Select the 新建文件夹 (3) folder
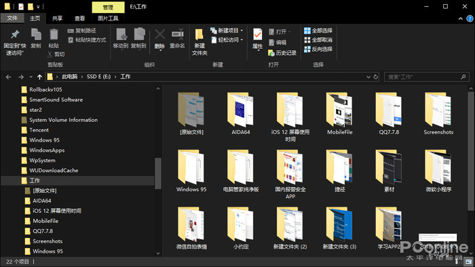The image size is (475, 267). pyautogui.click(x=339, y=228)
